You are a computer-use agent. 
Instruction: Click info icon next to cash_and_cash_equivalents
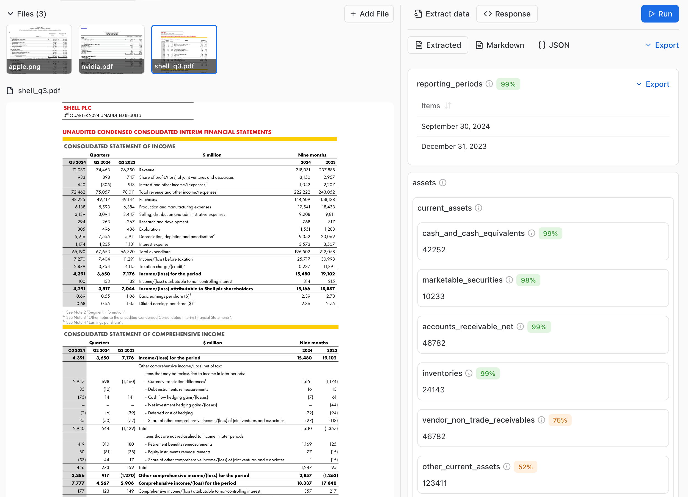pyautogui.click(x=532, y=233)
